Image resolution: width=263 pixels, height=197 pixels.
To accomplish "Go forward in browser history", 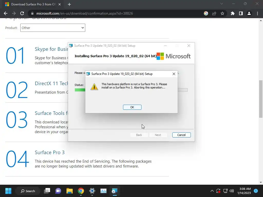I will point(14,13).
